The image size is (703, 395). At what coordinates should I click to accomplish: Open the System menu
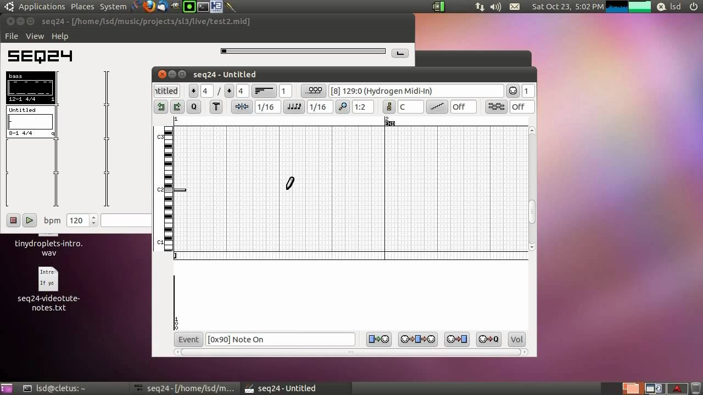(x=113, y=7)
